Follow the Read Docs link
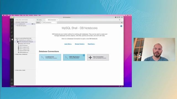The height and width of the screenshot is (99, 177). 91,44
